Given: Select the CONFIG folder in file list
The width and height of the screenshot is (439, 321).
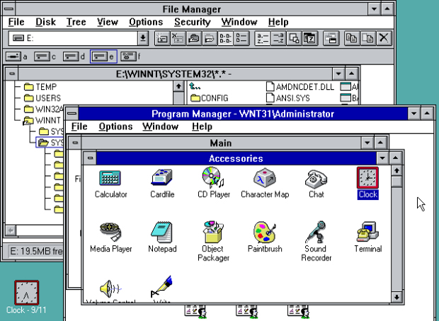Looking at the screenshot, I should pyautogui.click(x=210, y=98).
